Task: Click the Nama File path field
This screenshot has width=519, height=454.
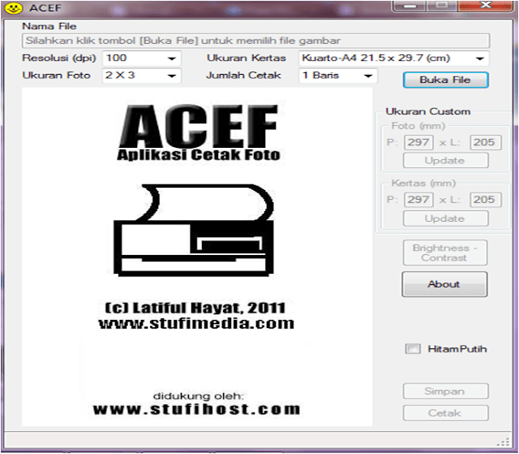Action: [x=255, y=41]
